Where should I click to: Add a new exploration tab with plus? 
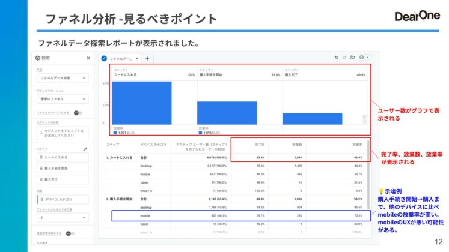tap(147, 58)
